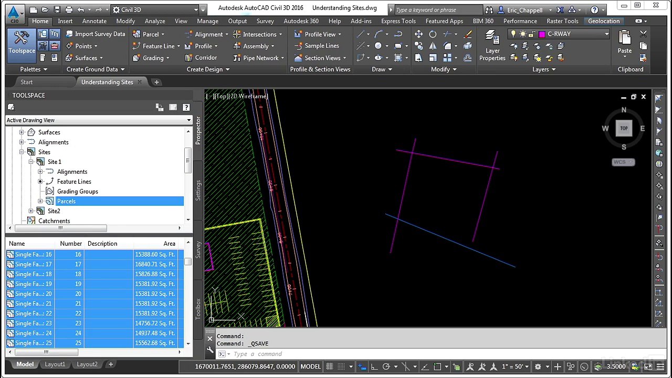Click the magenta layer color swatch
This screenshot has height=378, width=672.
[542, 34]
